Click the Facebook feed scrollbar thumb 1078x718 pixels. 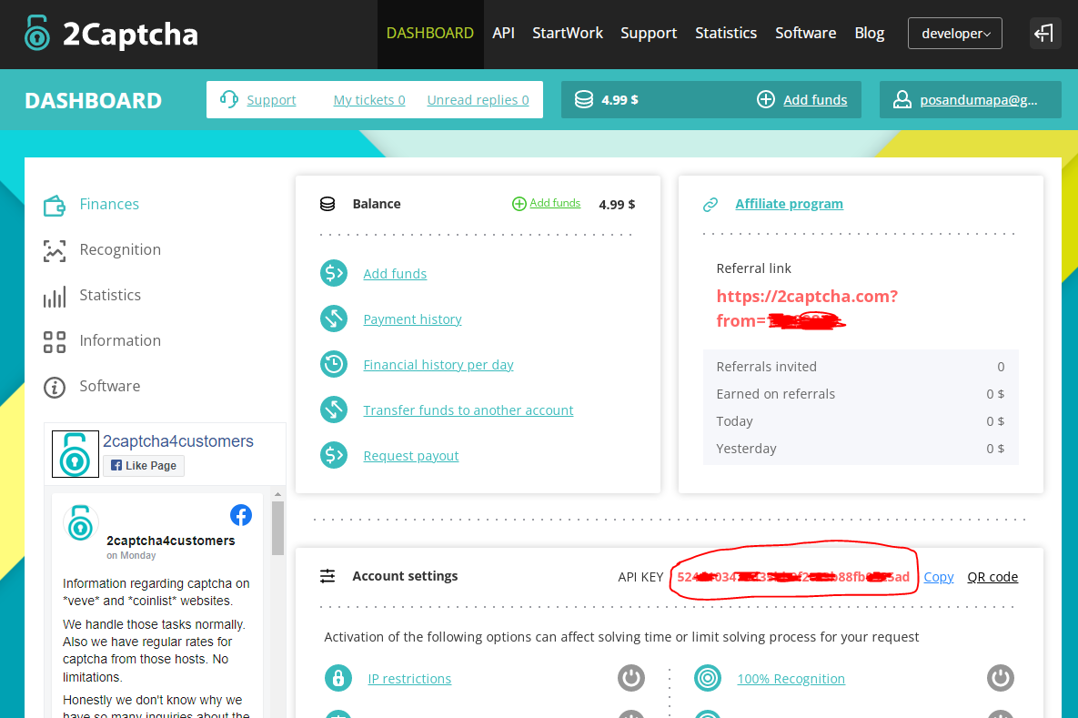[x=277, y=528]
